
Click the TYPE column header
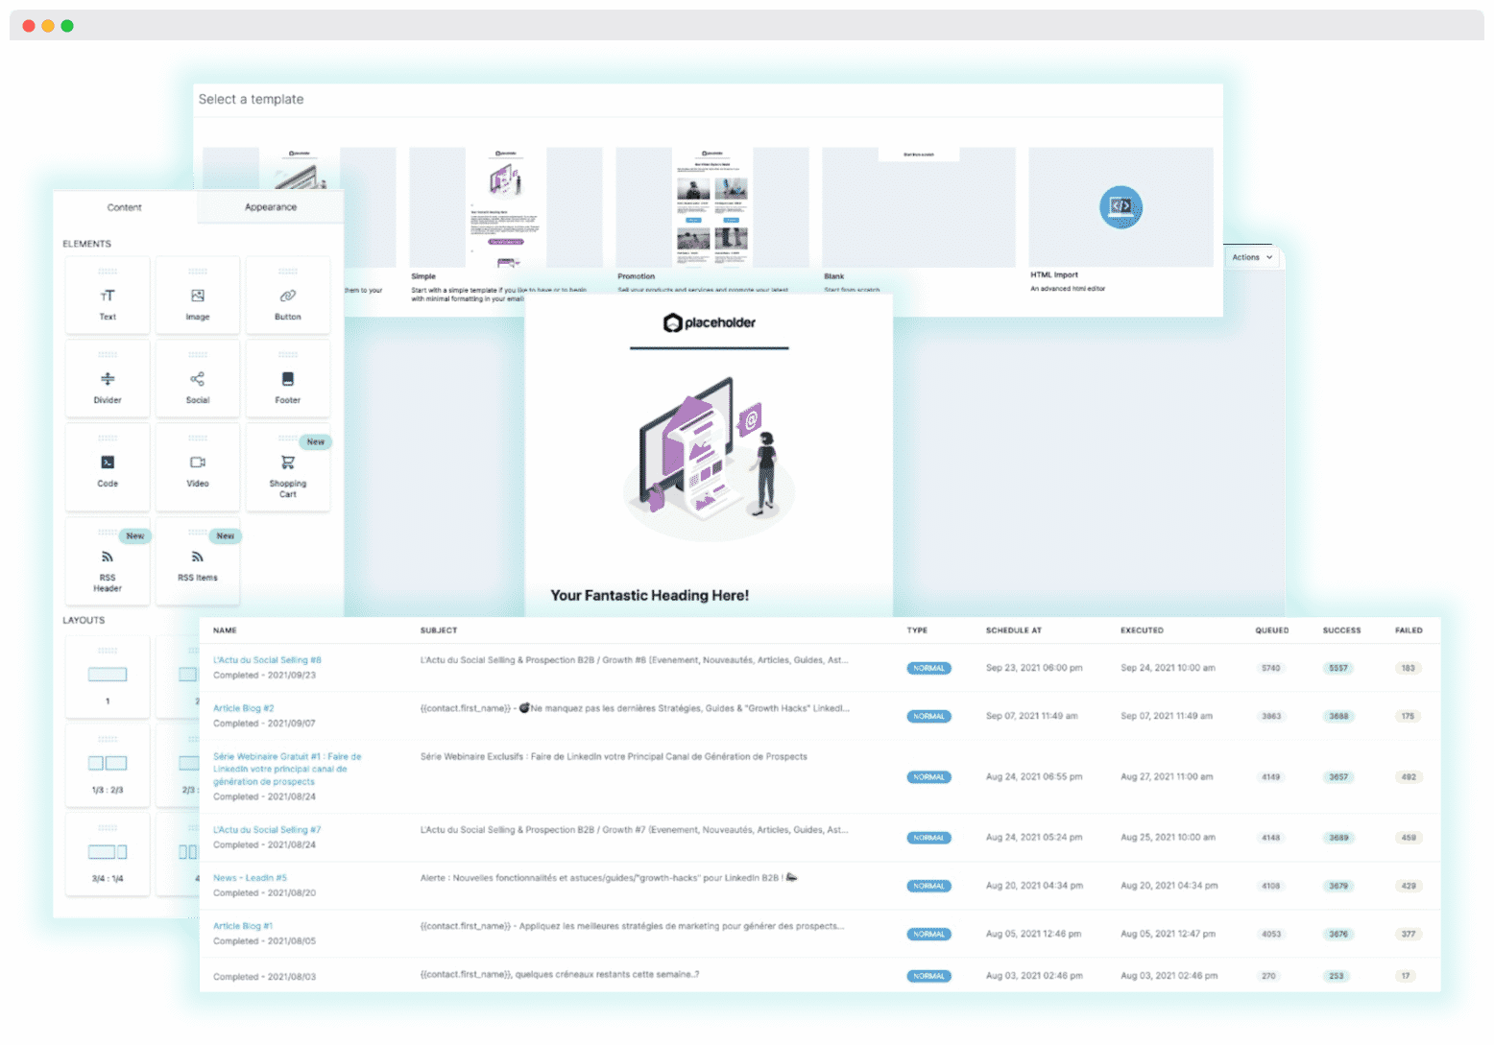(x=917, y=630)
